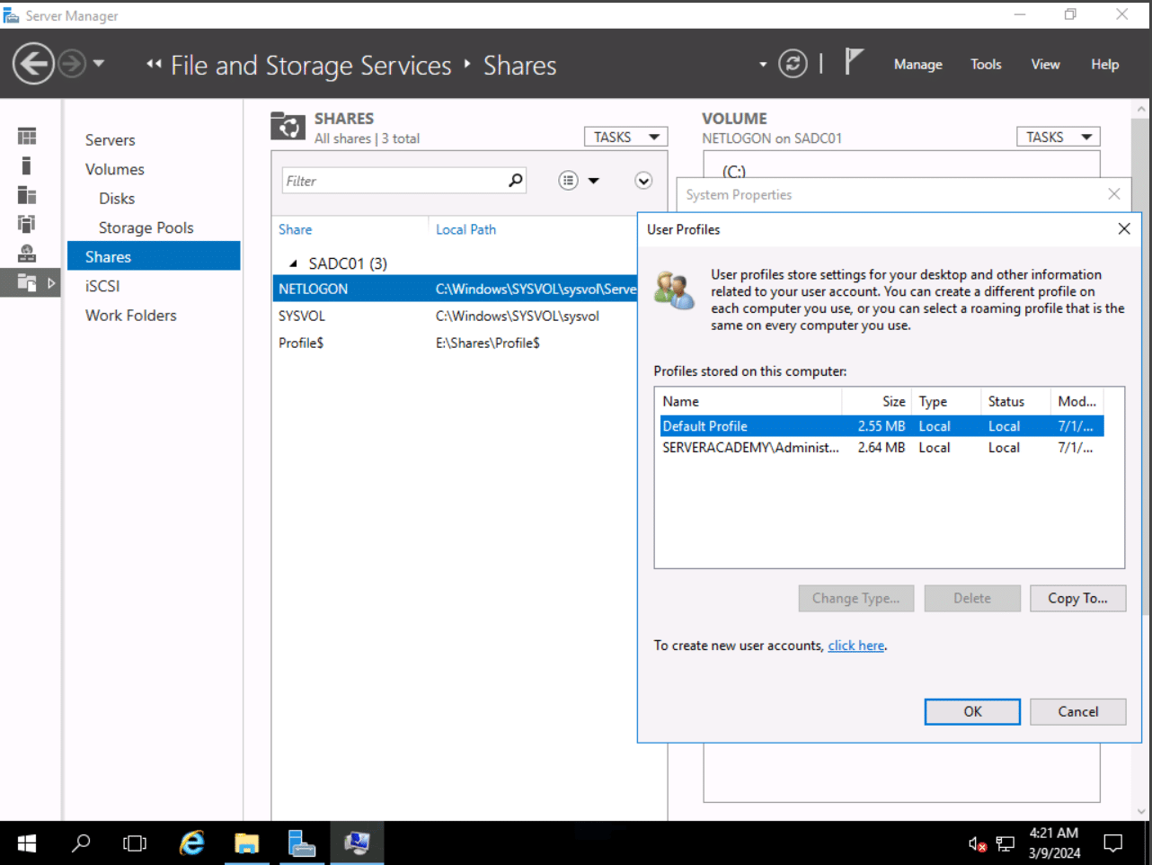The image size is (1152, 865).
Task: Open VOLUME Tasks dropdown
Action: (x=1058, y=137)
